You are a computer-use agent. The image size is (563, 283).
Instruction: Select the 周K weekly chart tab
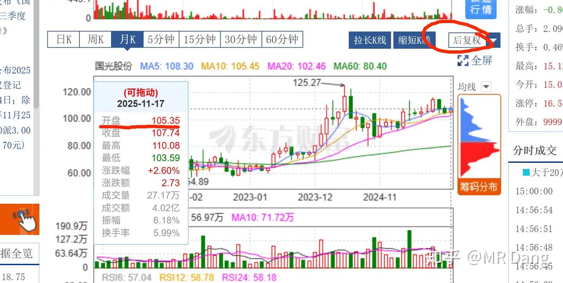coord(95,39)
